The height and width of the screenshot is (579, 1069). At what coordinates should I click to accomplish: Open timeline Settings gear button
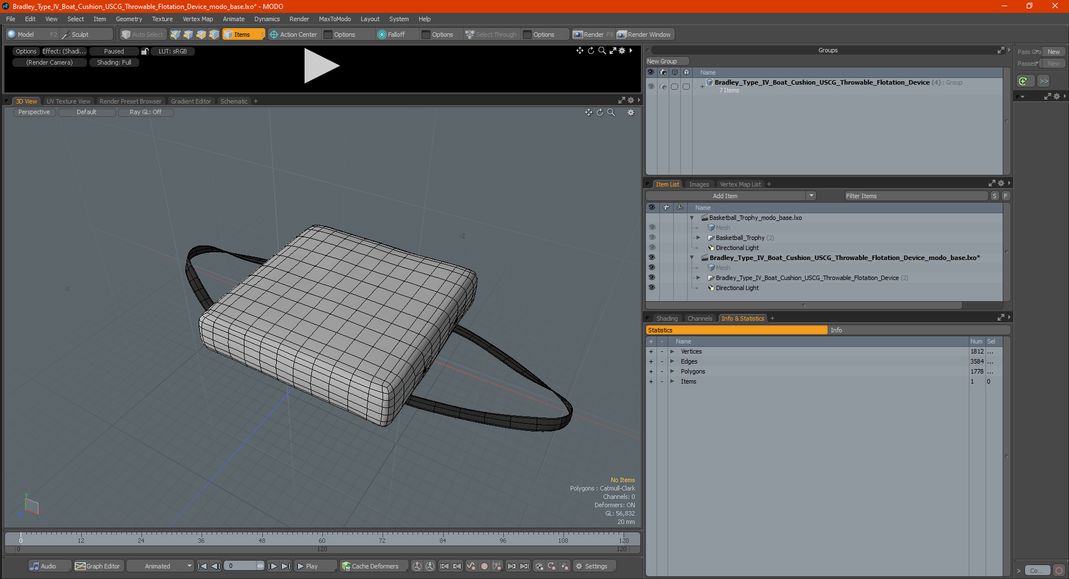594,566
